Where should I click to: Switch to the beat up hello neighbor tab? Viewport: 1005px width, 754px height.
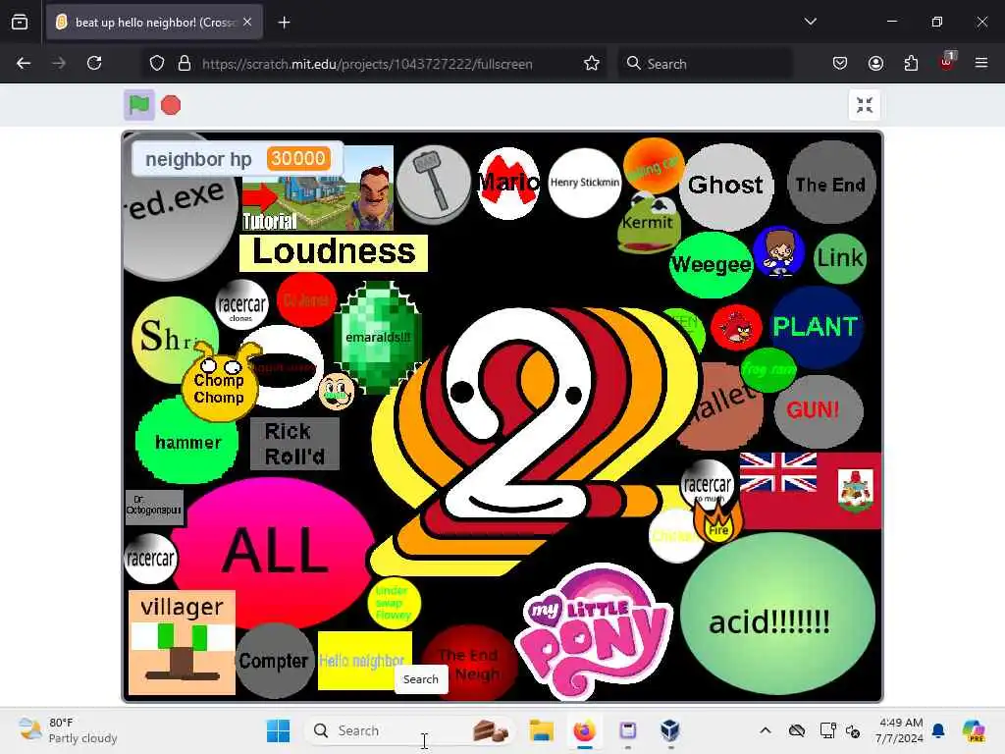[154, 23]
